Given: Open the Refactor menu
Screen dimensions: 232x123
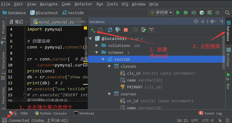Looking at the screenshot, I should [x=84, y=4].
